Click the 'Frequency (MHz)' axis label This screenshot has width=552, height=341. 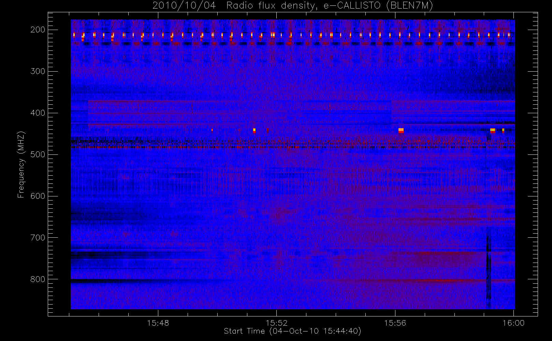point(21,164)
